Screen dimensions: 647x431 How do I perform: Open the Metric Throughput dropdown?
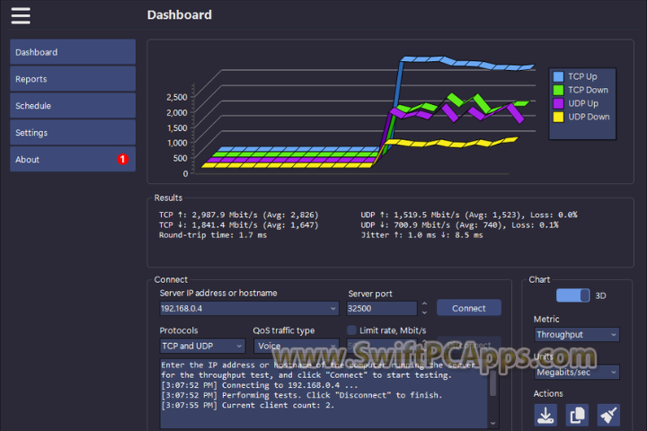point(576,335)
